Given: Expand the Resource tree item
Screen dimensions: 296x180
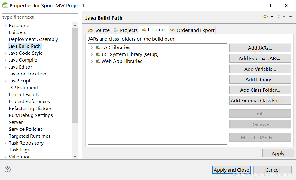Looking at the screenshot, I should coord(5,26).
